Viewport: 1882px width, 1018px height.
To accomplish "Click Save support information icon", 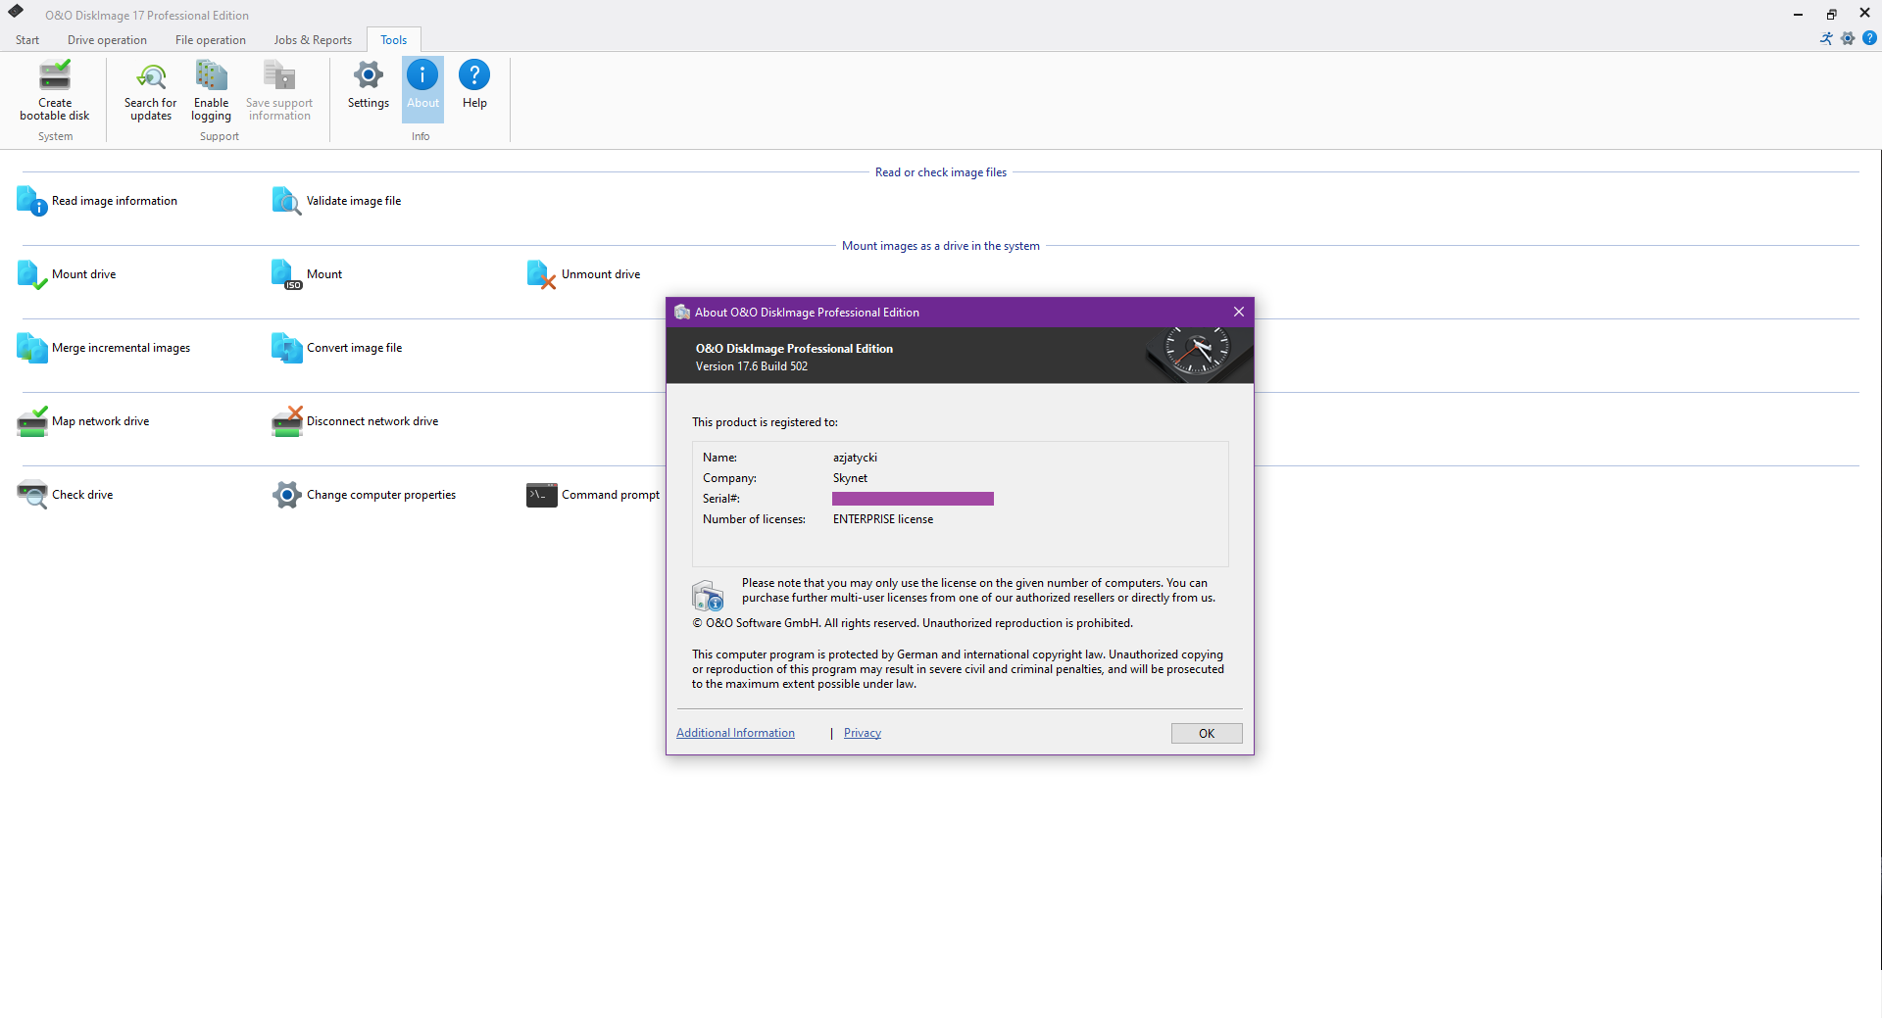I will tap(279, 76).
